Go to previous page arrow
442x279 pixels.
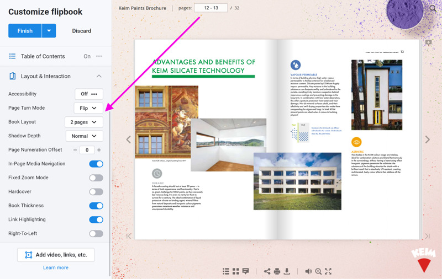(x=129, y=139)
